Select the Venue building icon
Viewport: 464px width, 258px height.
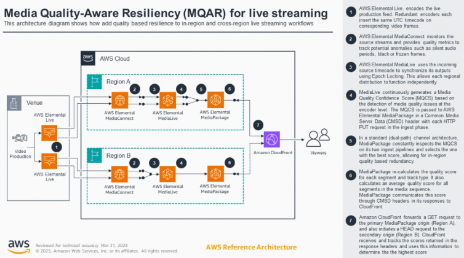click(x=16, y=102)
